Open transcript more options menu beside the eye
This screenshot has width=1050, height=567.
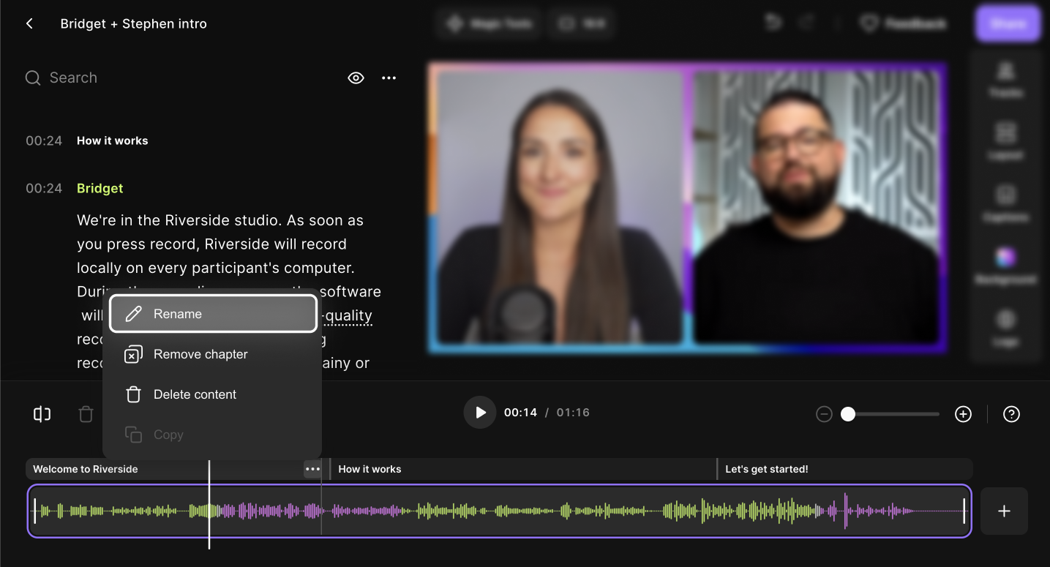[x=389, y=78]
